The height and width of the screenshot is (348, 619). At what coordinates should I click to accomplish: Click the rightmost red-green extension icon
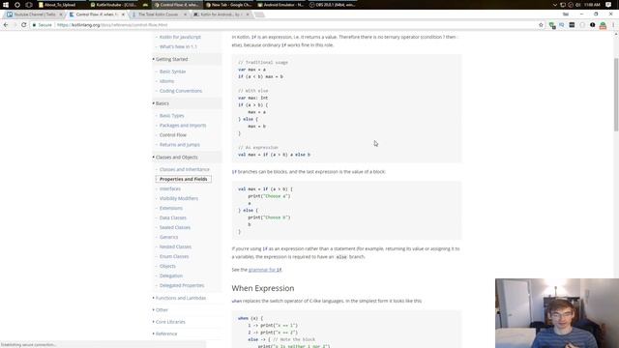[x=603, y=25]
